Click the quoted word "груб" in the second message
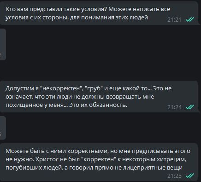 pos(94,88)
